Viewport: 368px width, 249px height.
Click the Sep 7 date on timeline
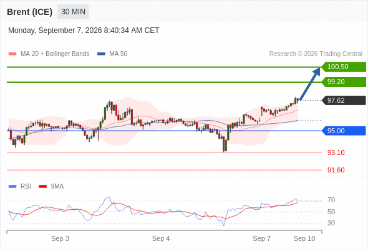(262, 238)
